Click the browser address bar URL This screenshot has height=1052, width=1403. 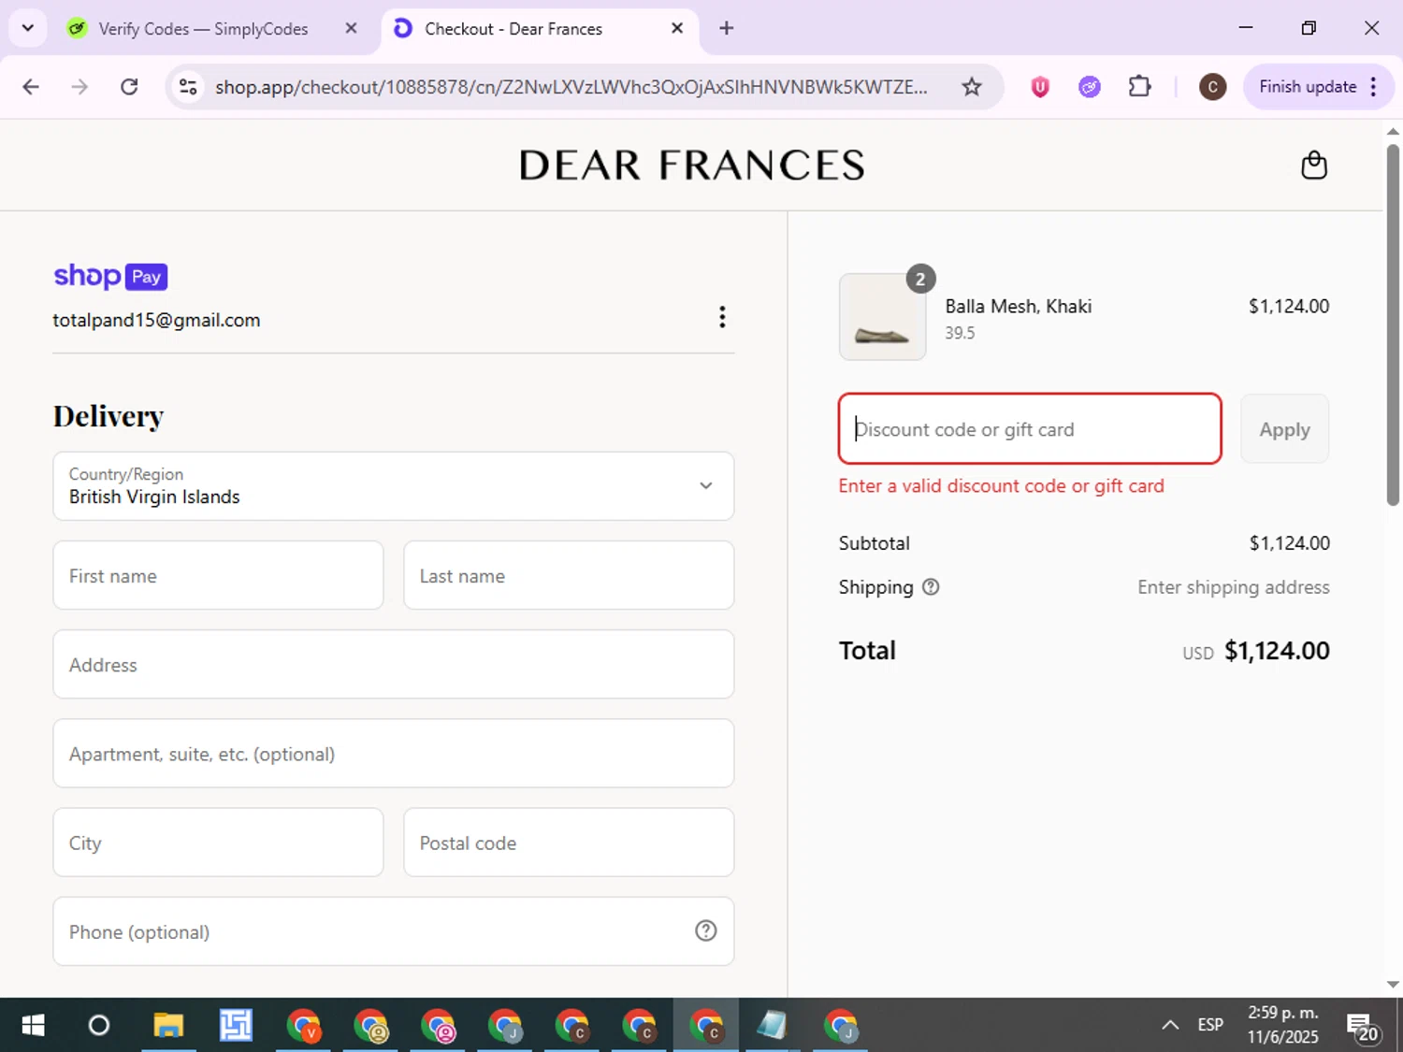click(571, 87)
